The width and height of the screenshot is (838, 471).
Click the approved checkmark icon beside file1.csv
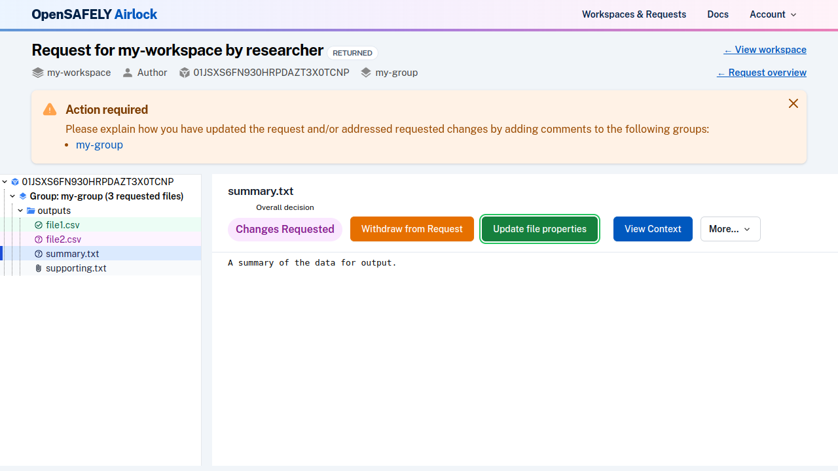38,225
